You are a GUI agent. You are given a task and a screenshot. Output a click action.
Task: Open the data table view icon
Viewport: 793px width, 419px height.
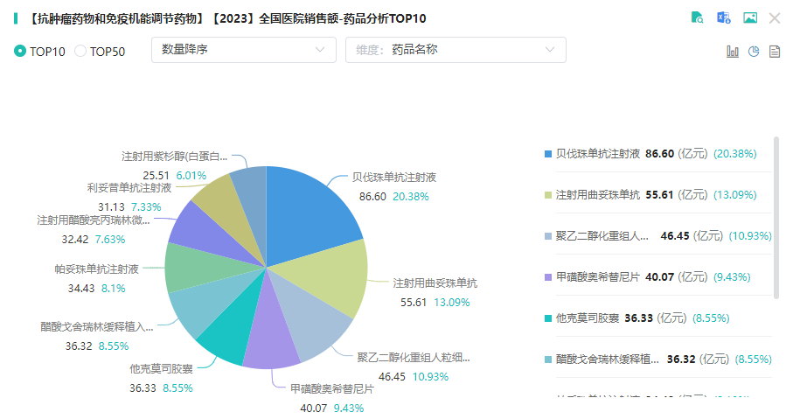(774, 52)
